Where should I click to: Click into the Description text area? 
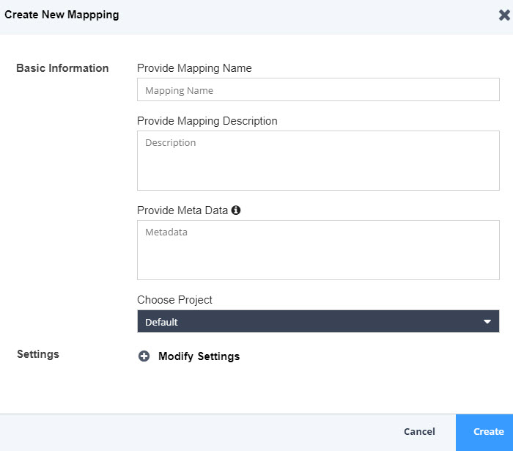click(318, 161)
